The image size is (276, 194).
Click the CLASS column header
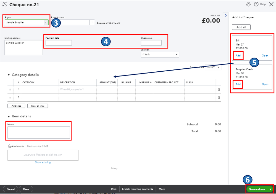[189, 82]
